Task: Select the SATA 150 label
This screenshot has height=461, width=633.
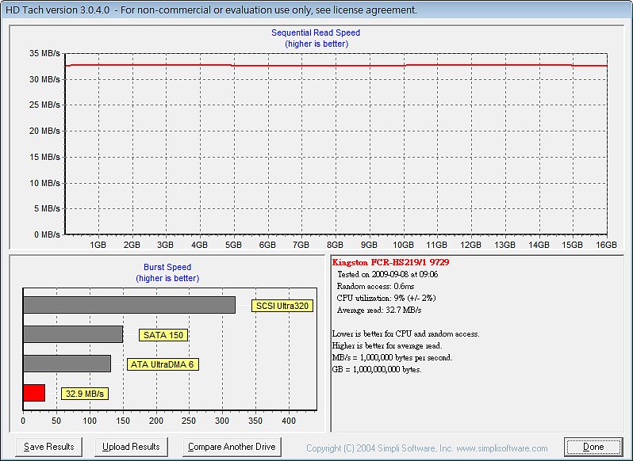Action: pos(163,335)
